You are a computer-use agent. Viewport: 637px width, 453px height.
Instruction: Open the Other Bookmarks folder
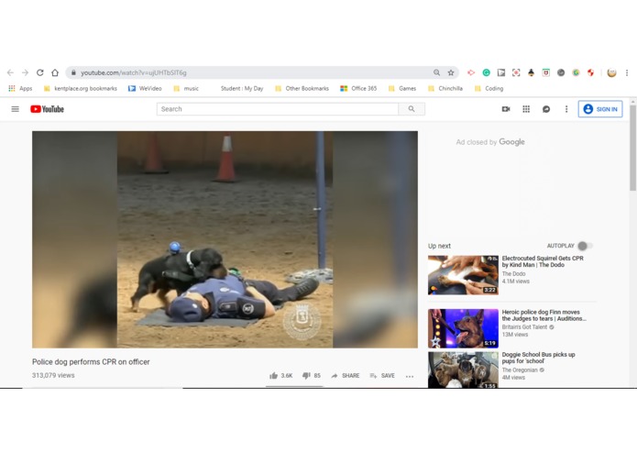click(302, 88)
